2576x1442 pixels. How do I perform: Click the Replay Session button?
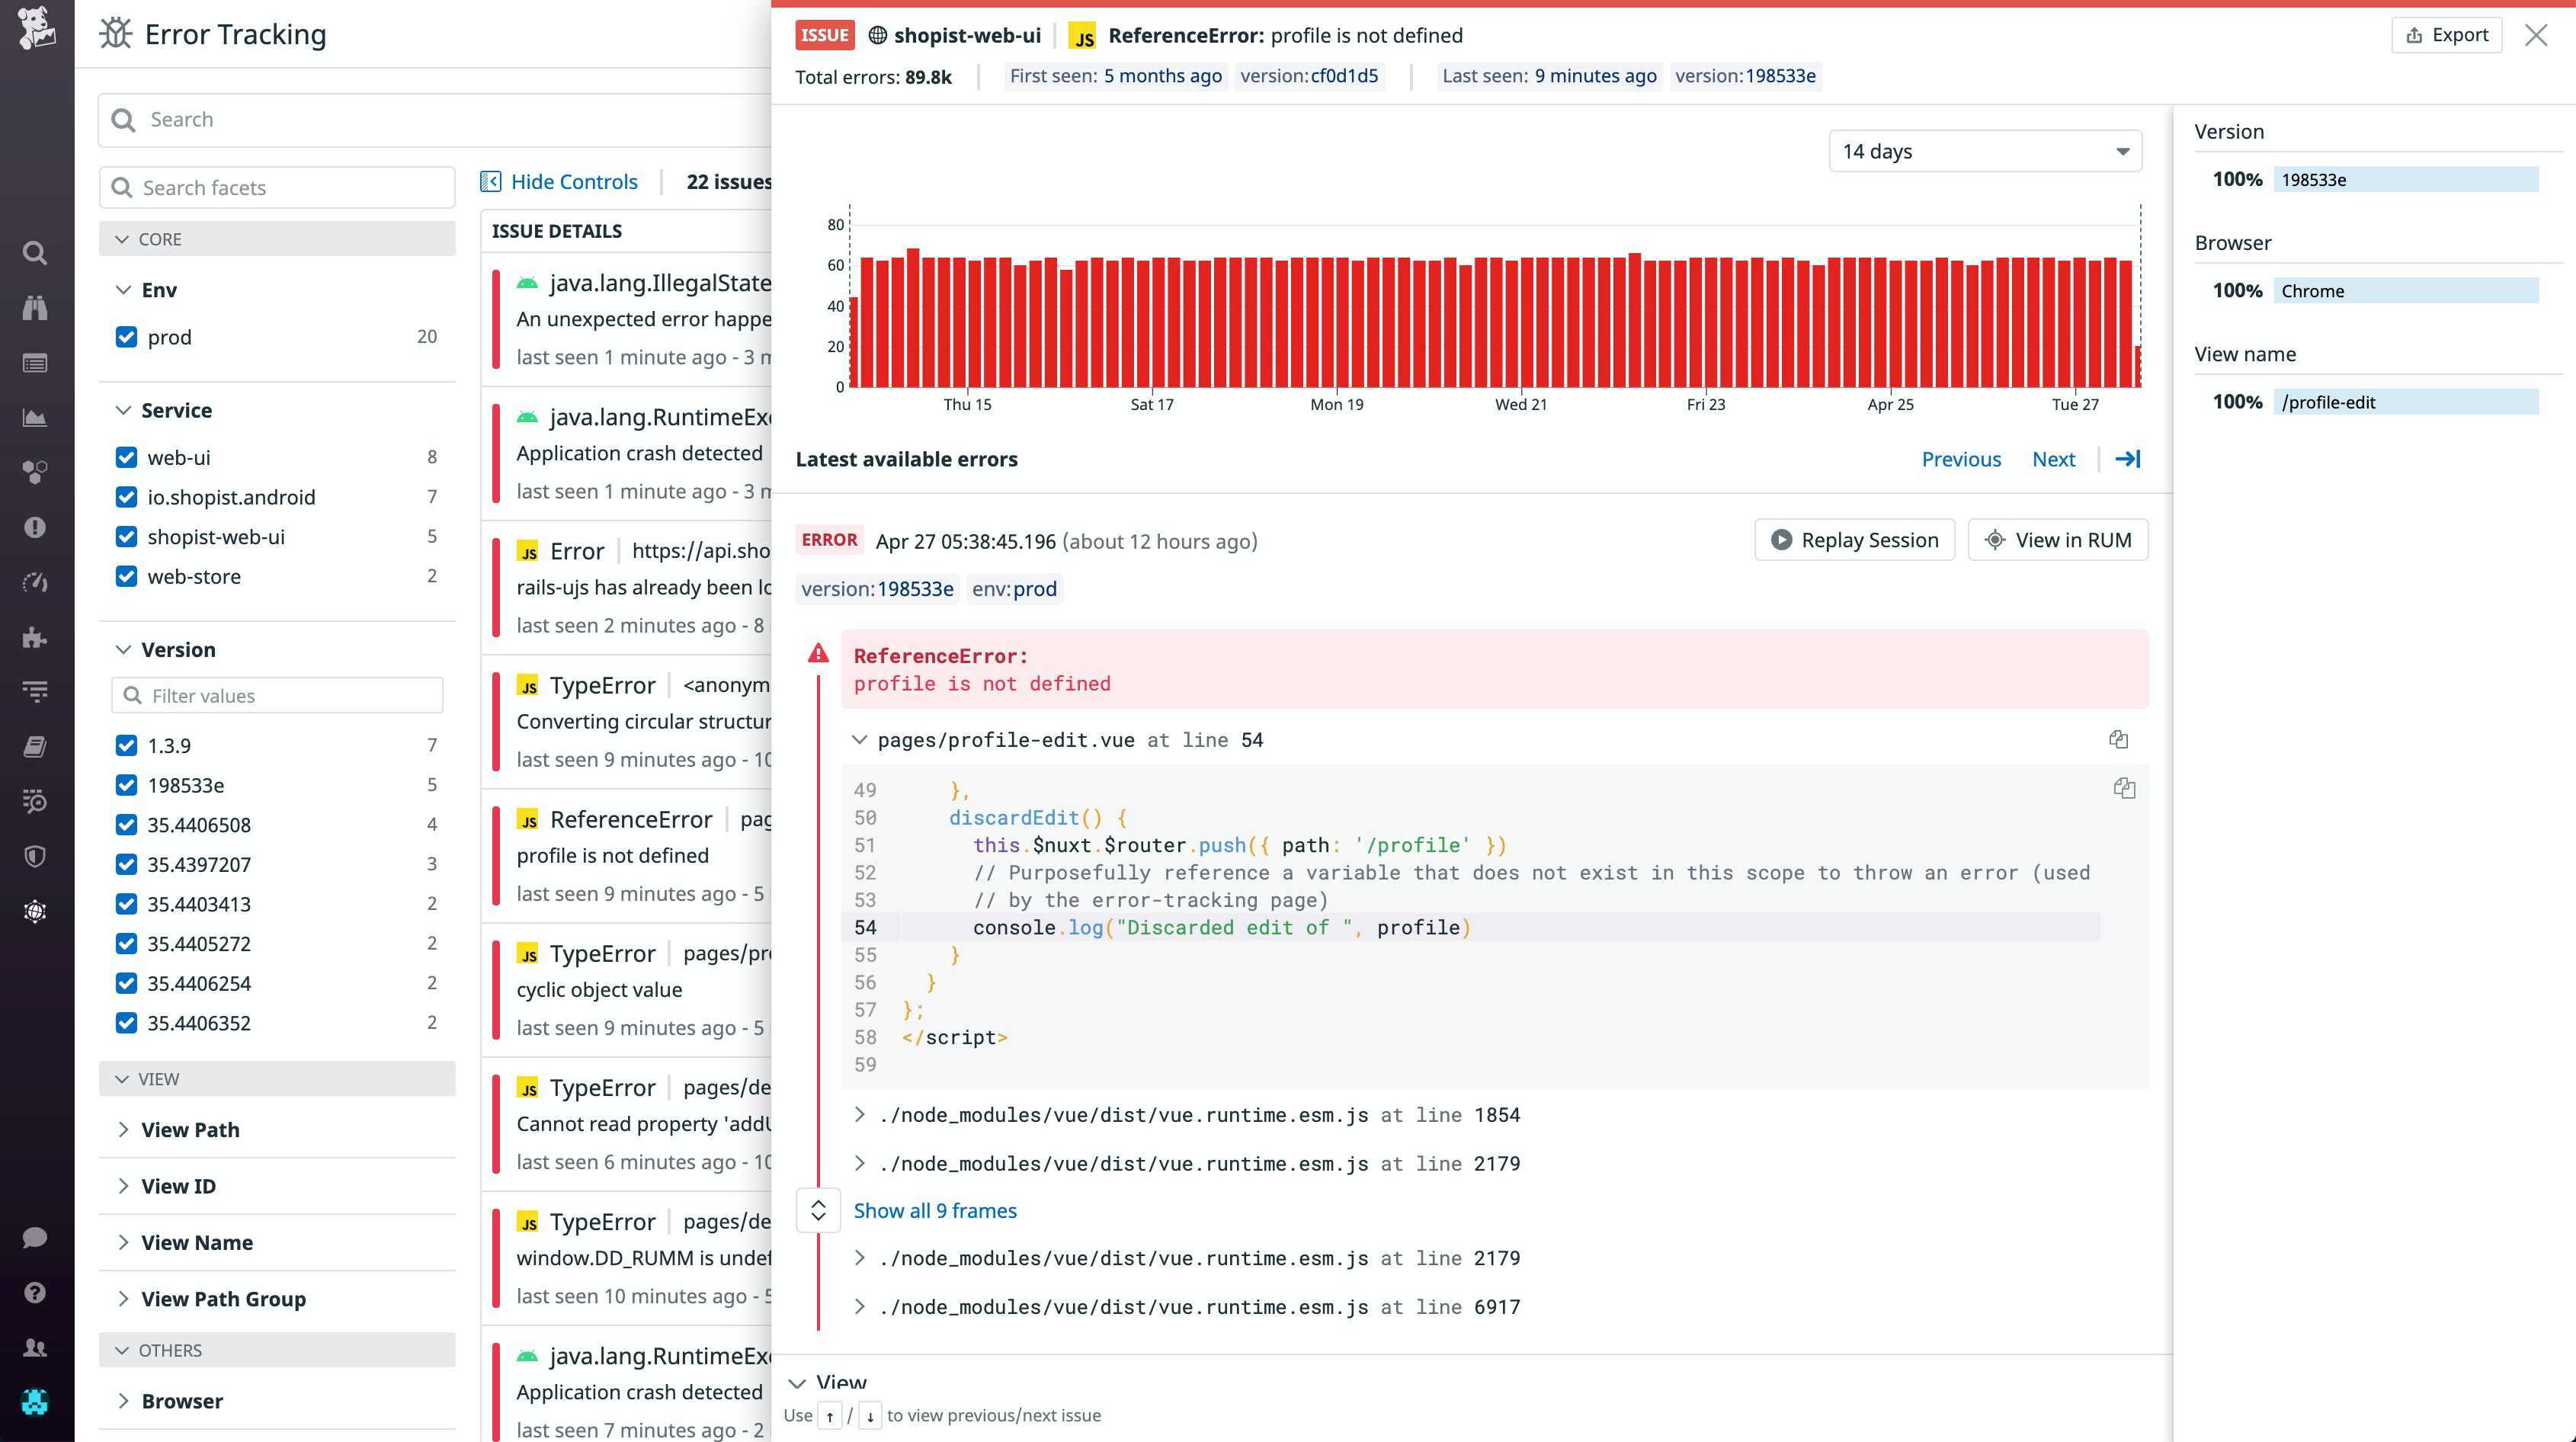[1854, 539]
